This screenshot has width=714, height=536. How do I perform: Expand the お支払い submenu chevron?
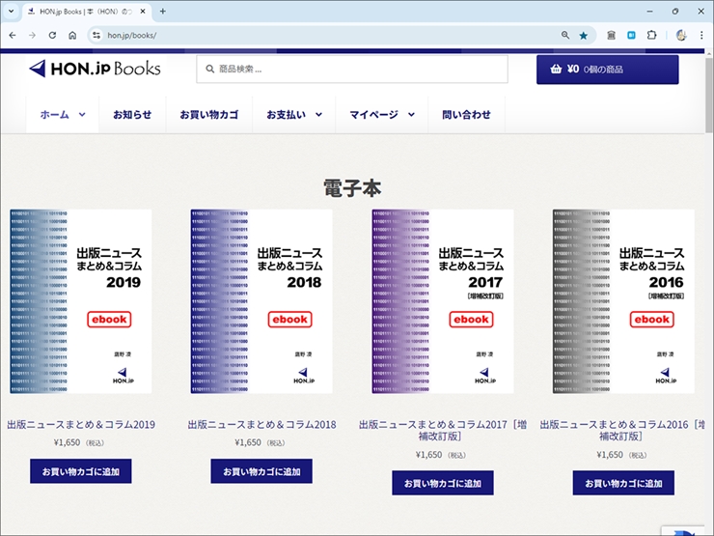pos(318,115)
